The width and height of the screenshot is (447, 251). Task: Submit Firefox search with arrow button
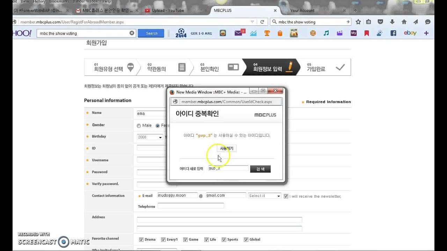(348, 22)
